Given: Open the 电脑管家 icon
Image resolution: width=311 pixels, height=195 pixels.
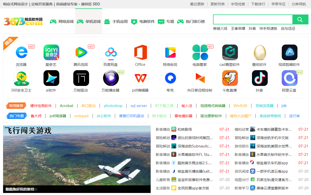Looking at the screenshot, I should pyautogui.click(x=200, y=52).
